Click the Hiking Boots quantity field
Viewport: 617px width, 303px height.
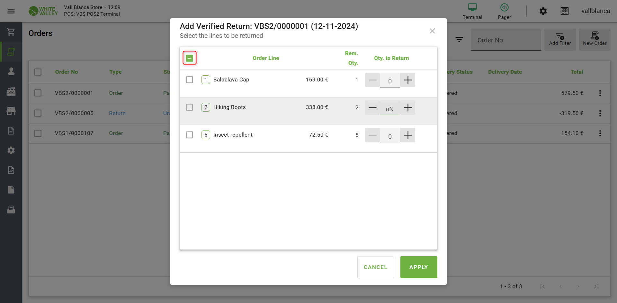coord(389,109)
